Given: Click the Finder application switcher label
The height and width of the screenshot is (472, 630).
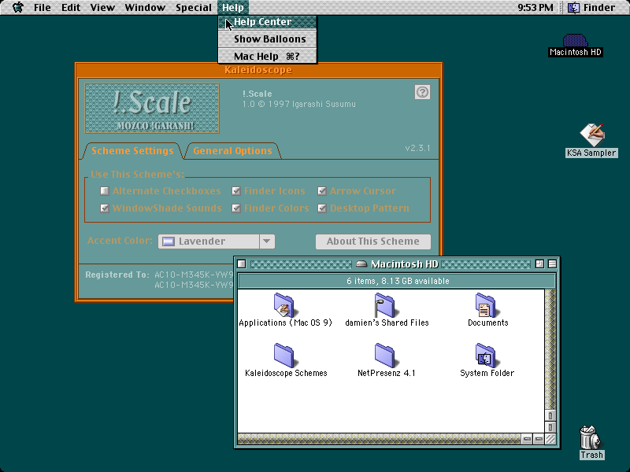Looking at the screenshot, I should 599,8.
